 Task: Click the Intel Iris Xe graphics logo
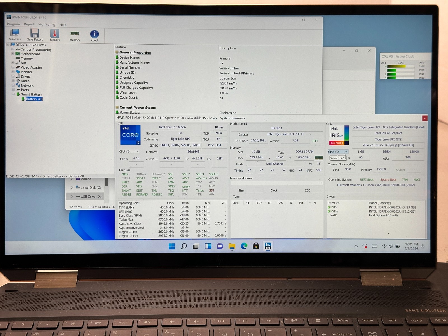pos(339,135)
